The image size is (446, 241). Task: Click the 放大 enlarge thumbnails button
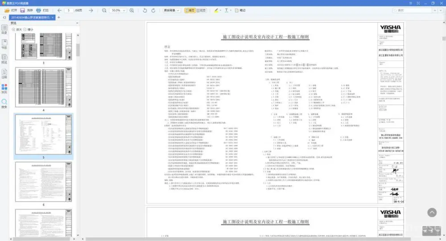(17, 29)
